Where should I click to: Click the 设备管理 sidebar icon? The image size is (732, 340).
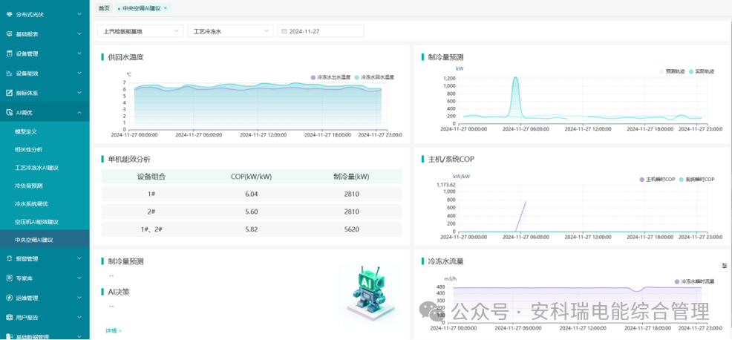(x=10, y=53)
